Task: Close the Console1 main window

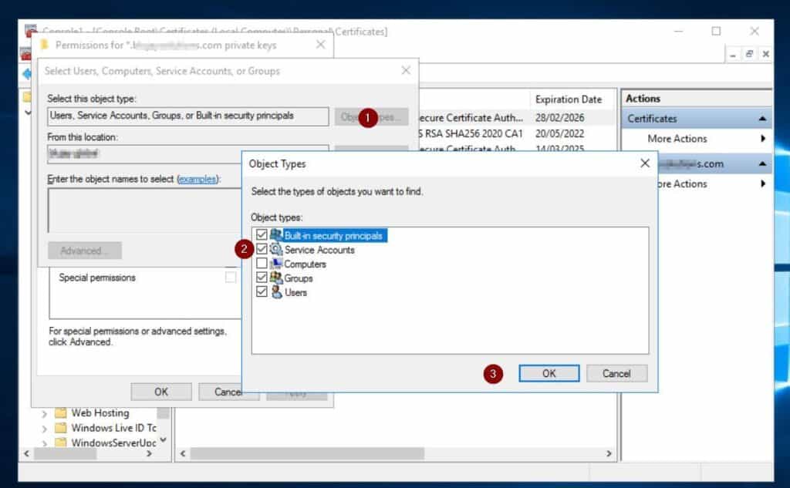Action: (755, 32)
